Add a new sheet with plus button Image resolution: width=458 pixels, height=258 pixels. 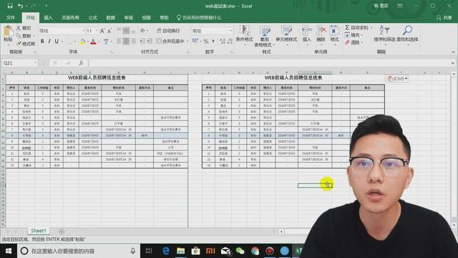pos(62,231)
